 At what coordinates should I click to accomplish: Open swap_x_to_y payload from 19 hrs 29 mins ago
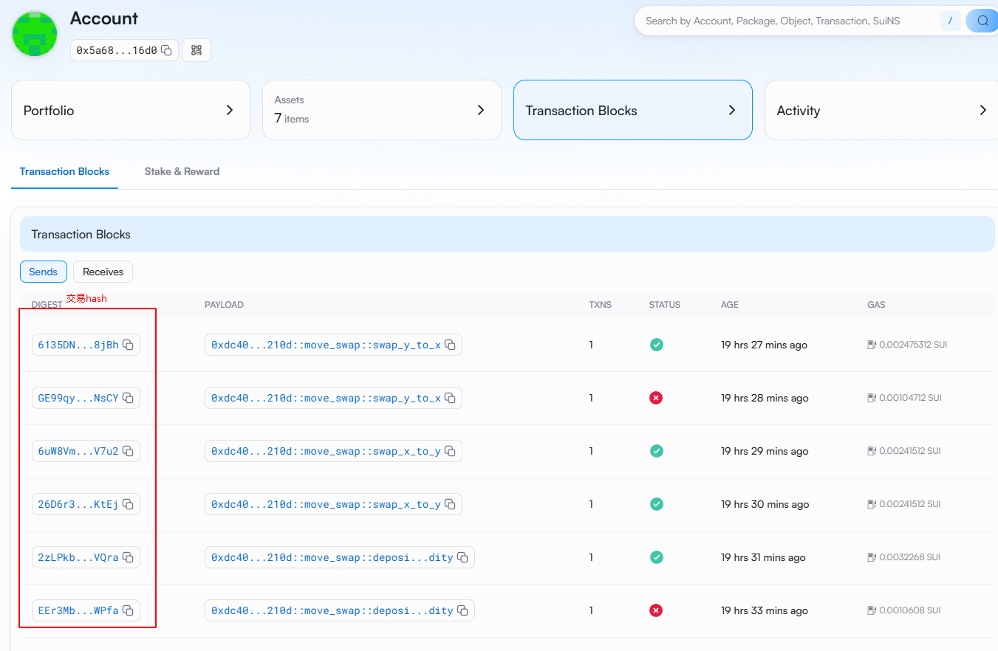[x=326, y=451]
